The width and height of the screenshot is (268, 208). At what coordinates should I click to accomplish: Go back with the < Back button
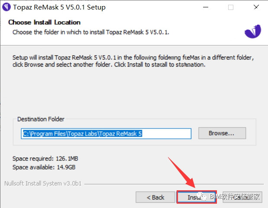(x=155, y=197)
